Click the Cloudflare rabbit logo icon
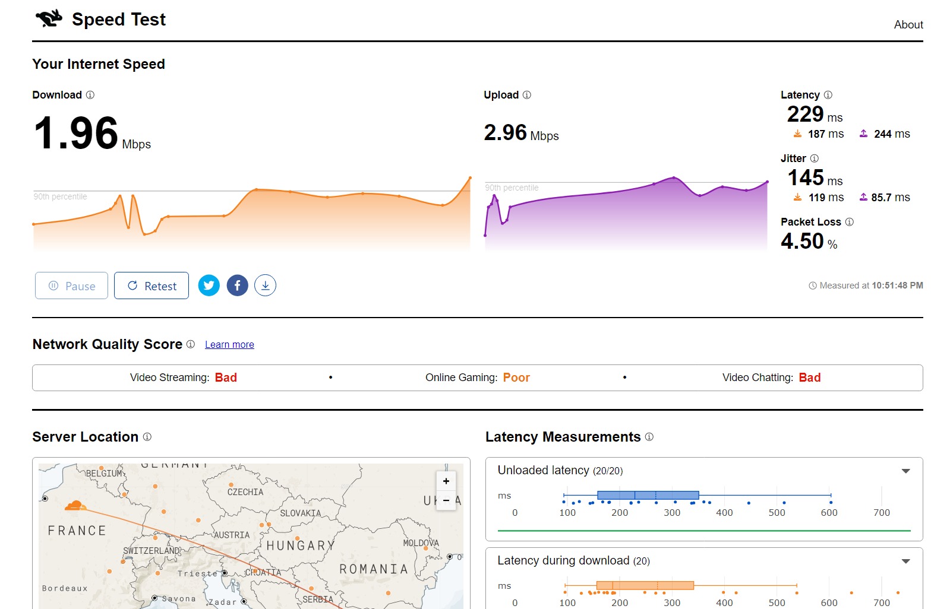 coord(49,19)
